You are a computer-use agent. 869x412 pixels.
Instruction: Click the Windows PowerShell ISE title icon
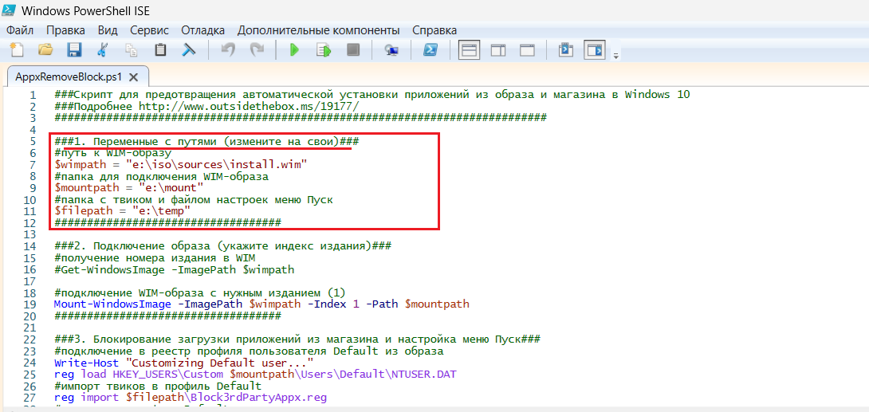click(10, 10)
